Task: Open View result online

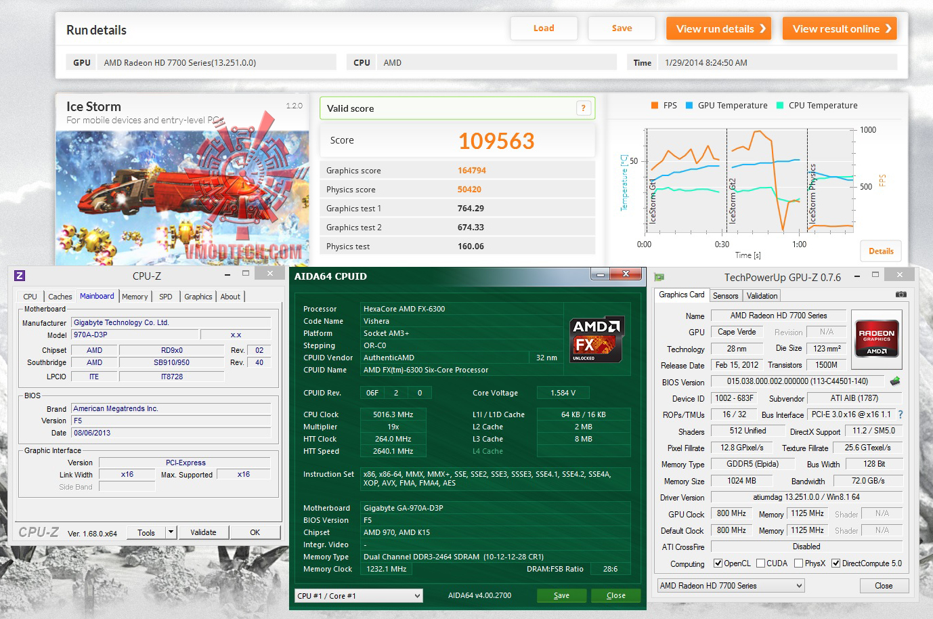Action: click(x=840, y=28)
